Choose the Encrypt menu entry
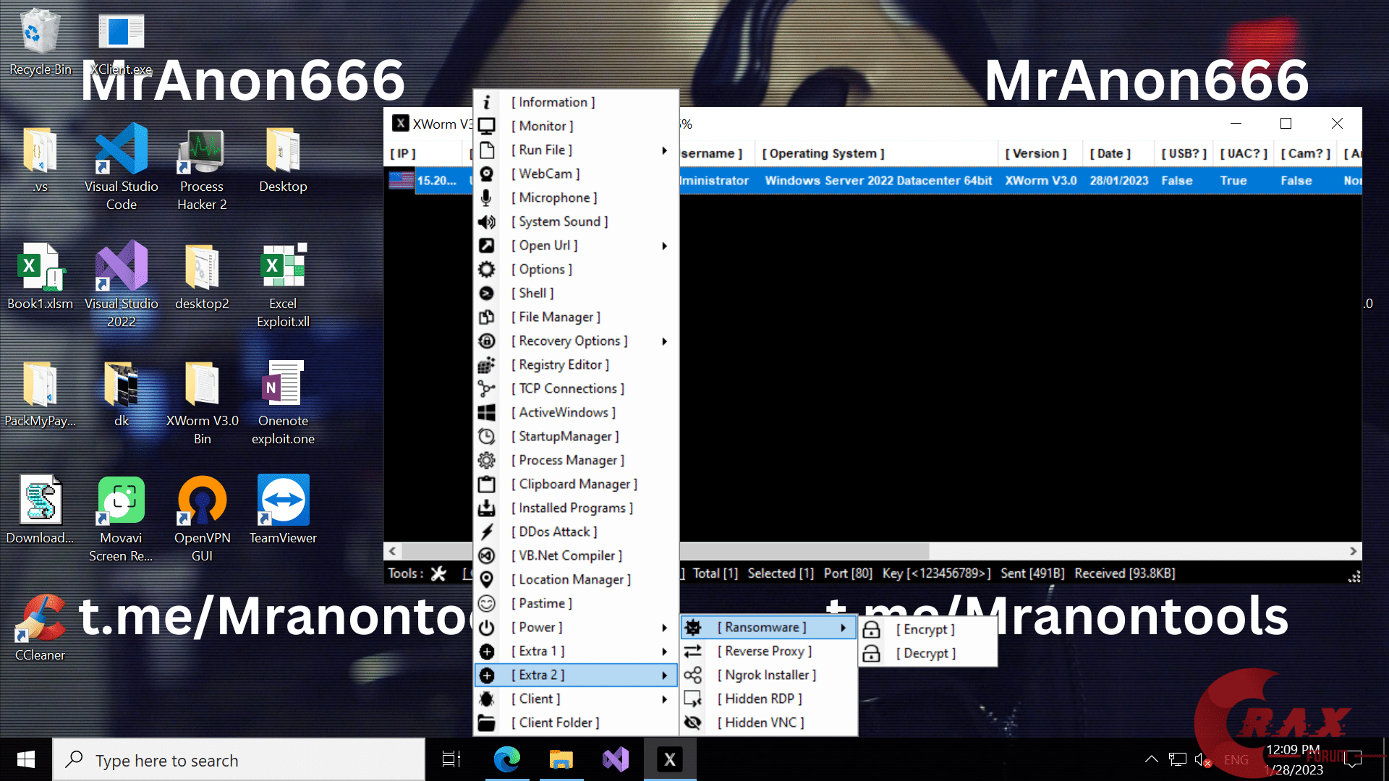 pyautogui.click(x=928, y=629)
